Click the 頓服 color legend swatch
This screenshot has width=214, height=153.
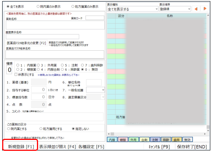(123, 140)
